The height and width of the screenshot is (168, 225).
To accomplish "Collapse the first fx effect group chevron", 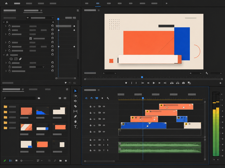I will 4,22.
